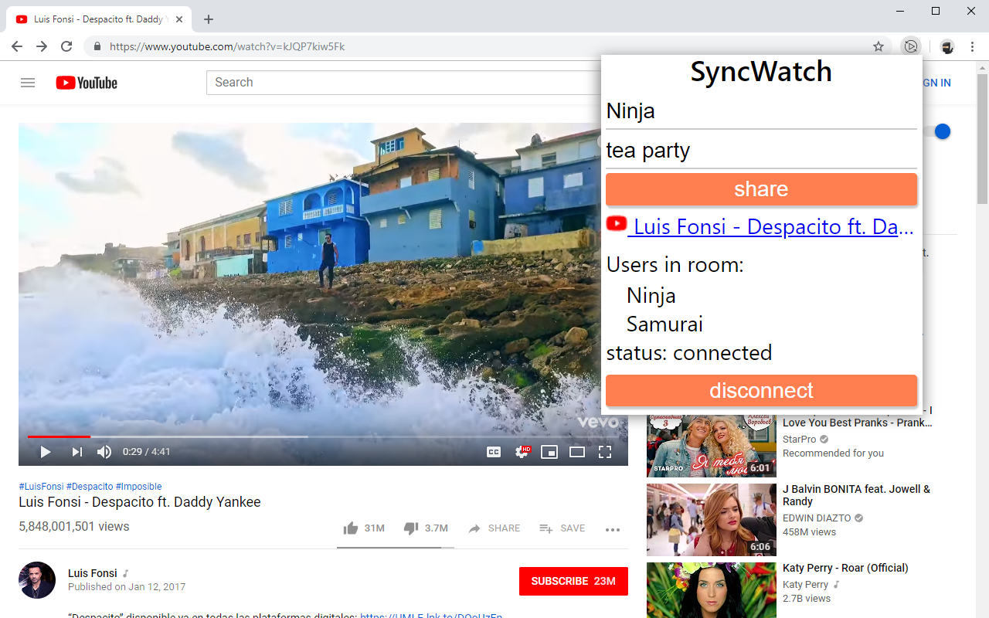
Task: Open the Chrome profile avatar
Action: tap(947, 46)
